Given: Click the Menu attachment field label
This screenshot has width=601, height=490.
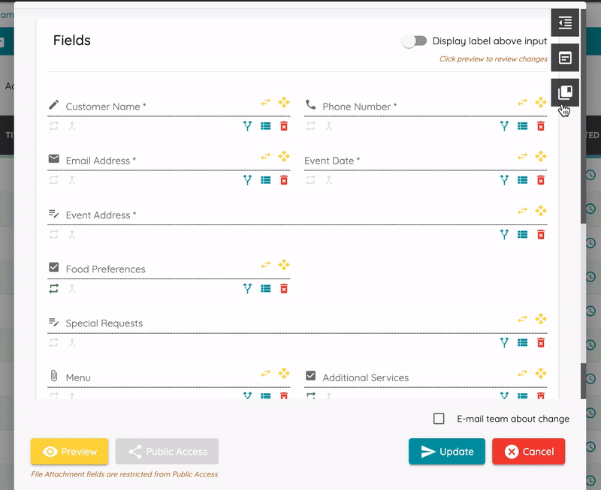Looking at the screenshot, I should click(x=78, y=377).
